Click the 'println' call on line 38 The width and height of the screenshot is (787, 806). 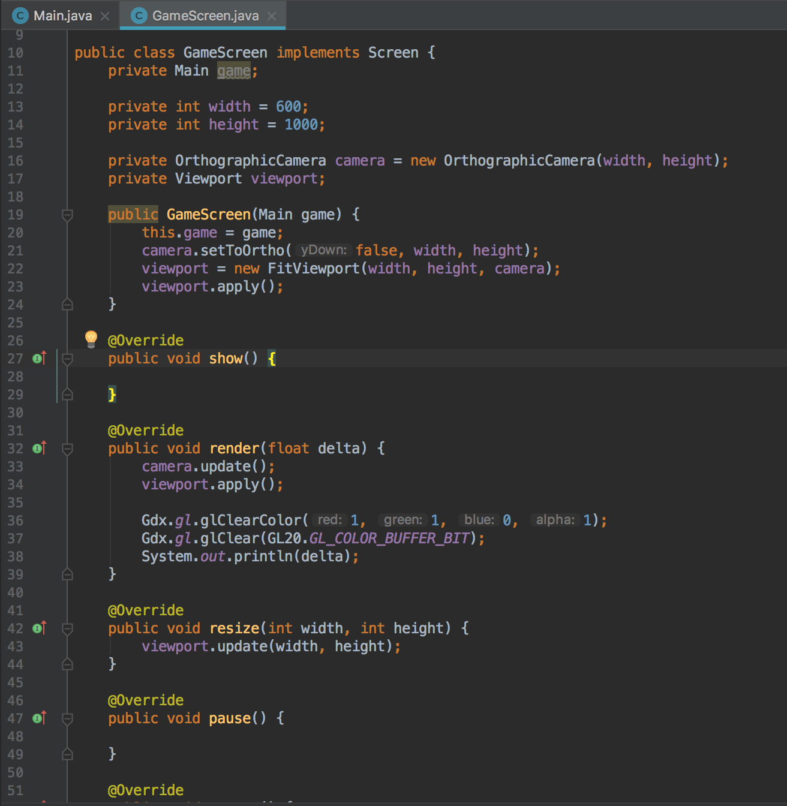tap(263, 557)
